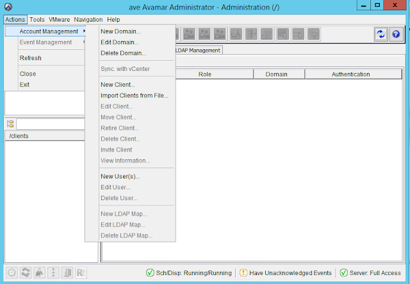Viewport: 410px width, 284px height.
Task: Click the Avamar logo in the title bar
Action: [x=8, y=7]
